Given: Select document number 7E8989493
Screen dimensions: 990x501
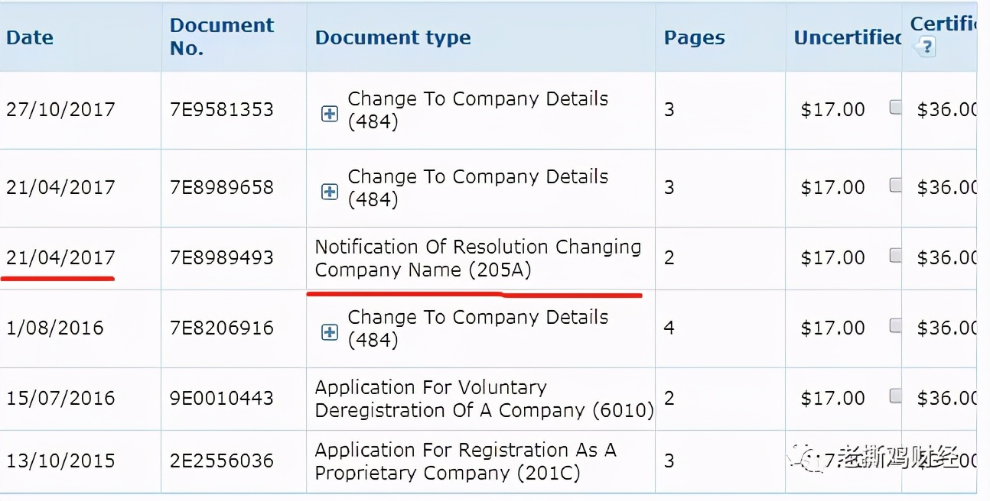Looking at the screenshot, I should pos(222,257).
